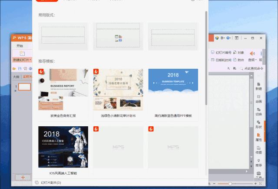Viewport: 278px width, 189px height.
Task: Select slide 1 thumbnail in slide panel
Action: (x=24, y=87)
